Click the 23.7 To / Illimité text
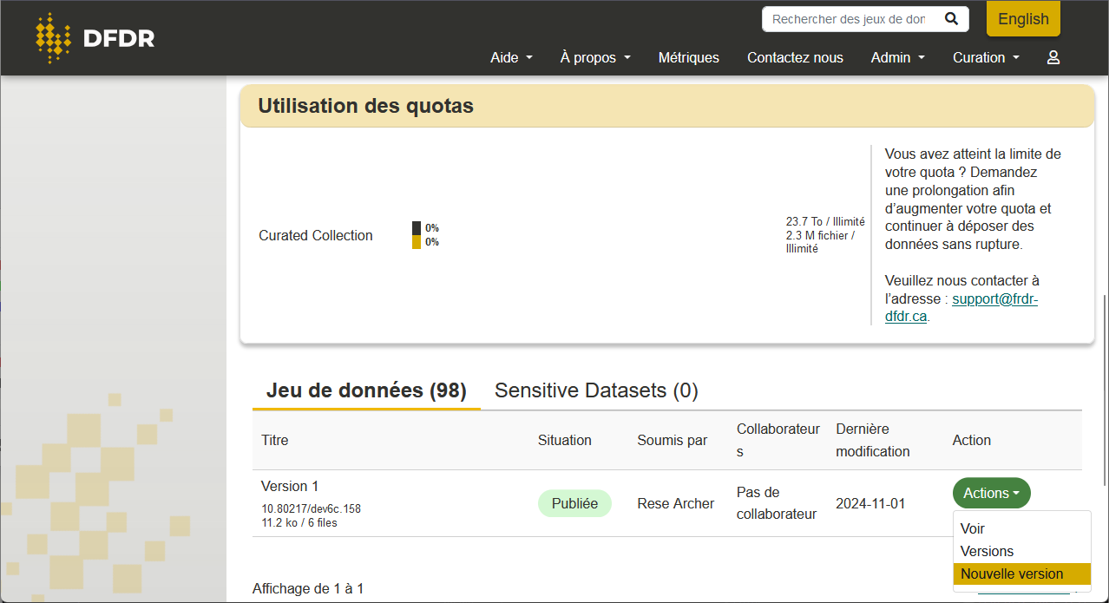This screenshot has width=1109, height=603. 825,221
